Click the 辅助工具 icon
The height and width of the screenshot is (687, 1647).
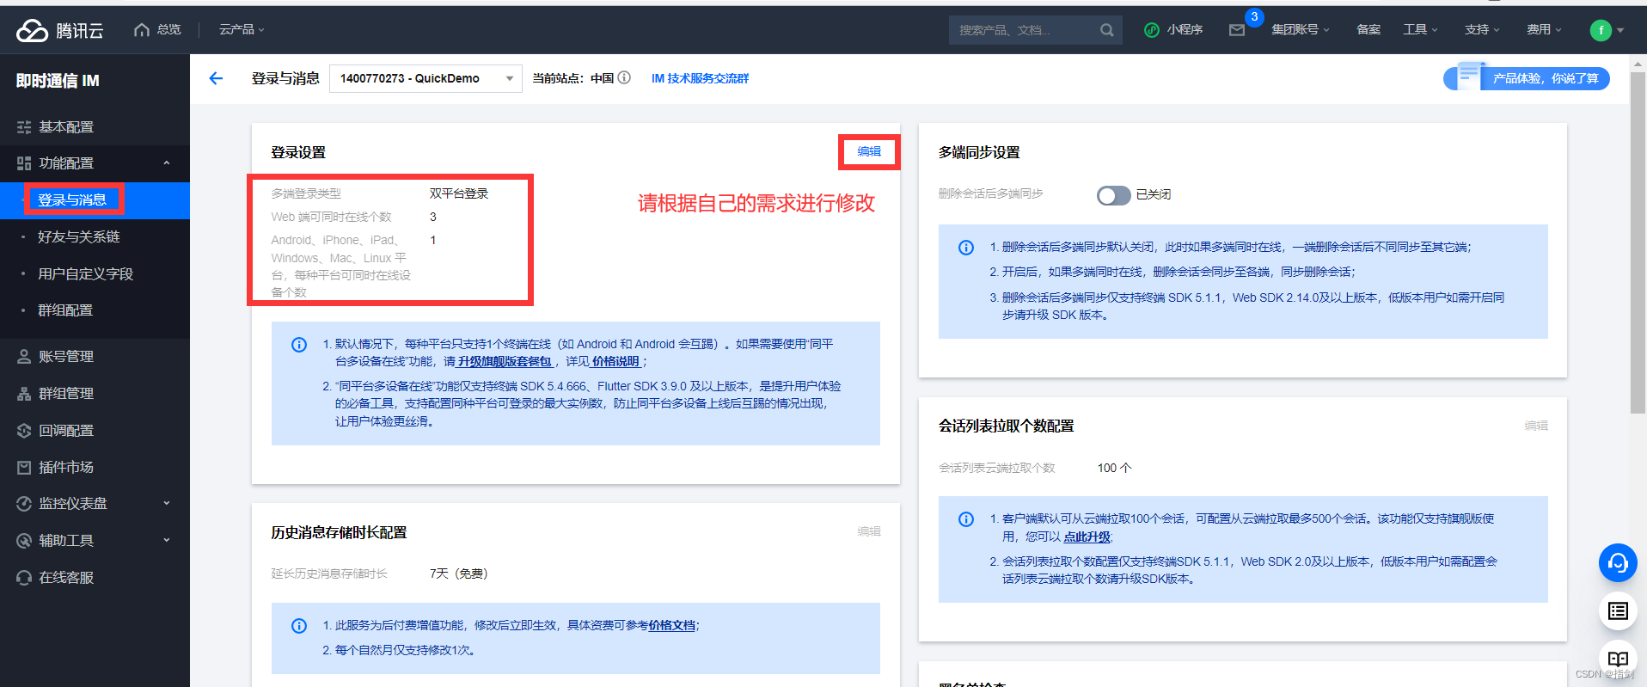24,541
